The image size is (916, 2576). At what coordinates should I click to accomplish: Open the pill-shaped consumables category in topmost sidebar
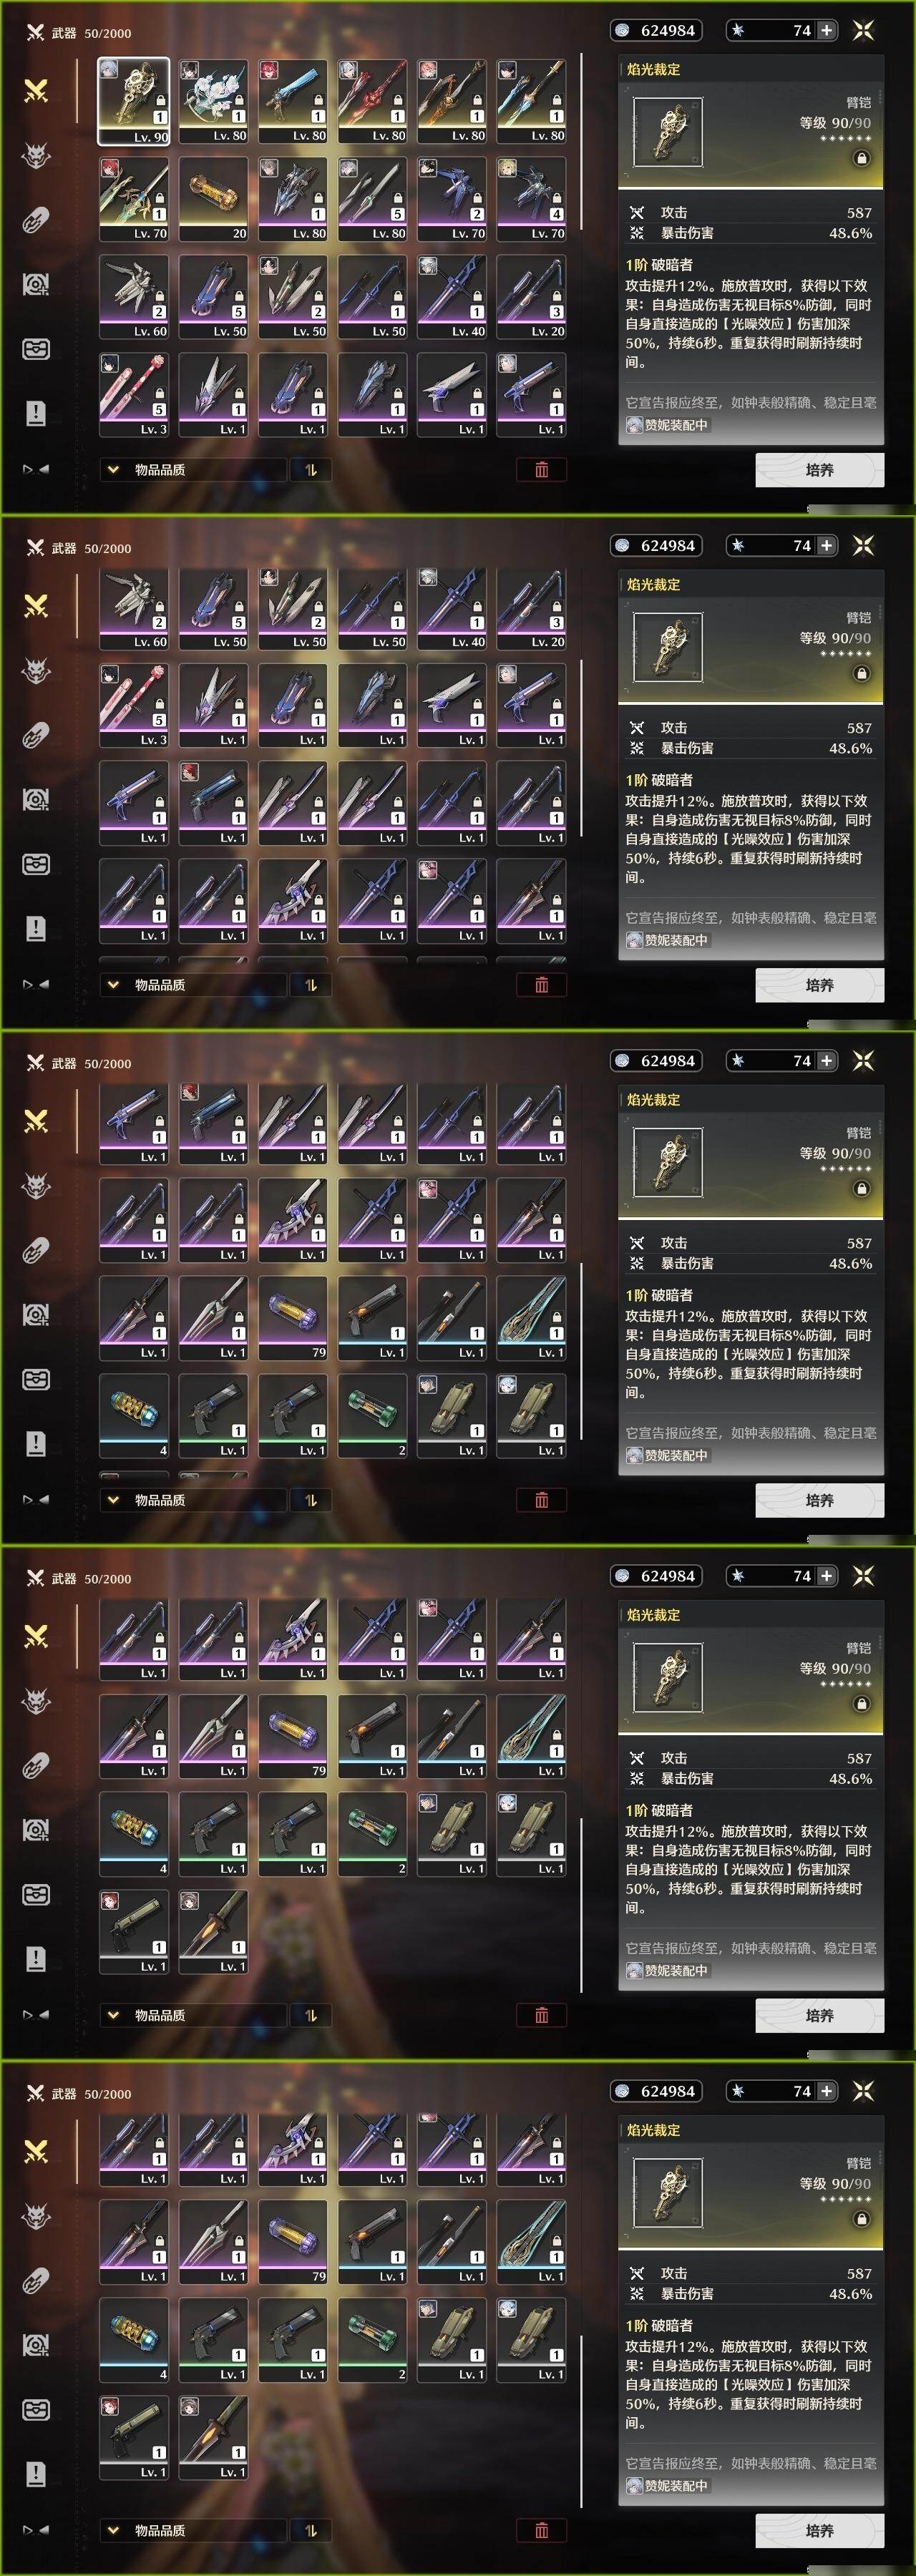(36, 220)
